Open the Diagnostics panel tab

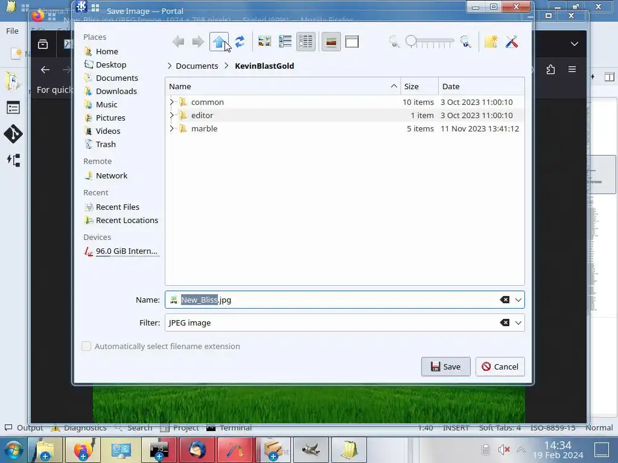(79, 427)
